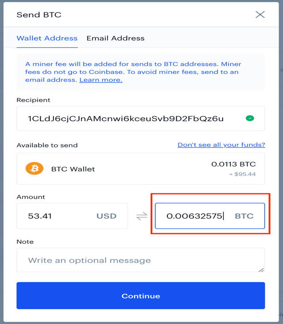The width and height of the screenshot is (283, 324).
Task: Click the $95.44 balance value
Action: (243, 174)
